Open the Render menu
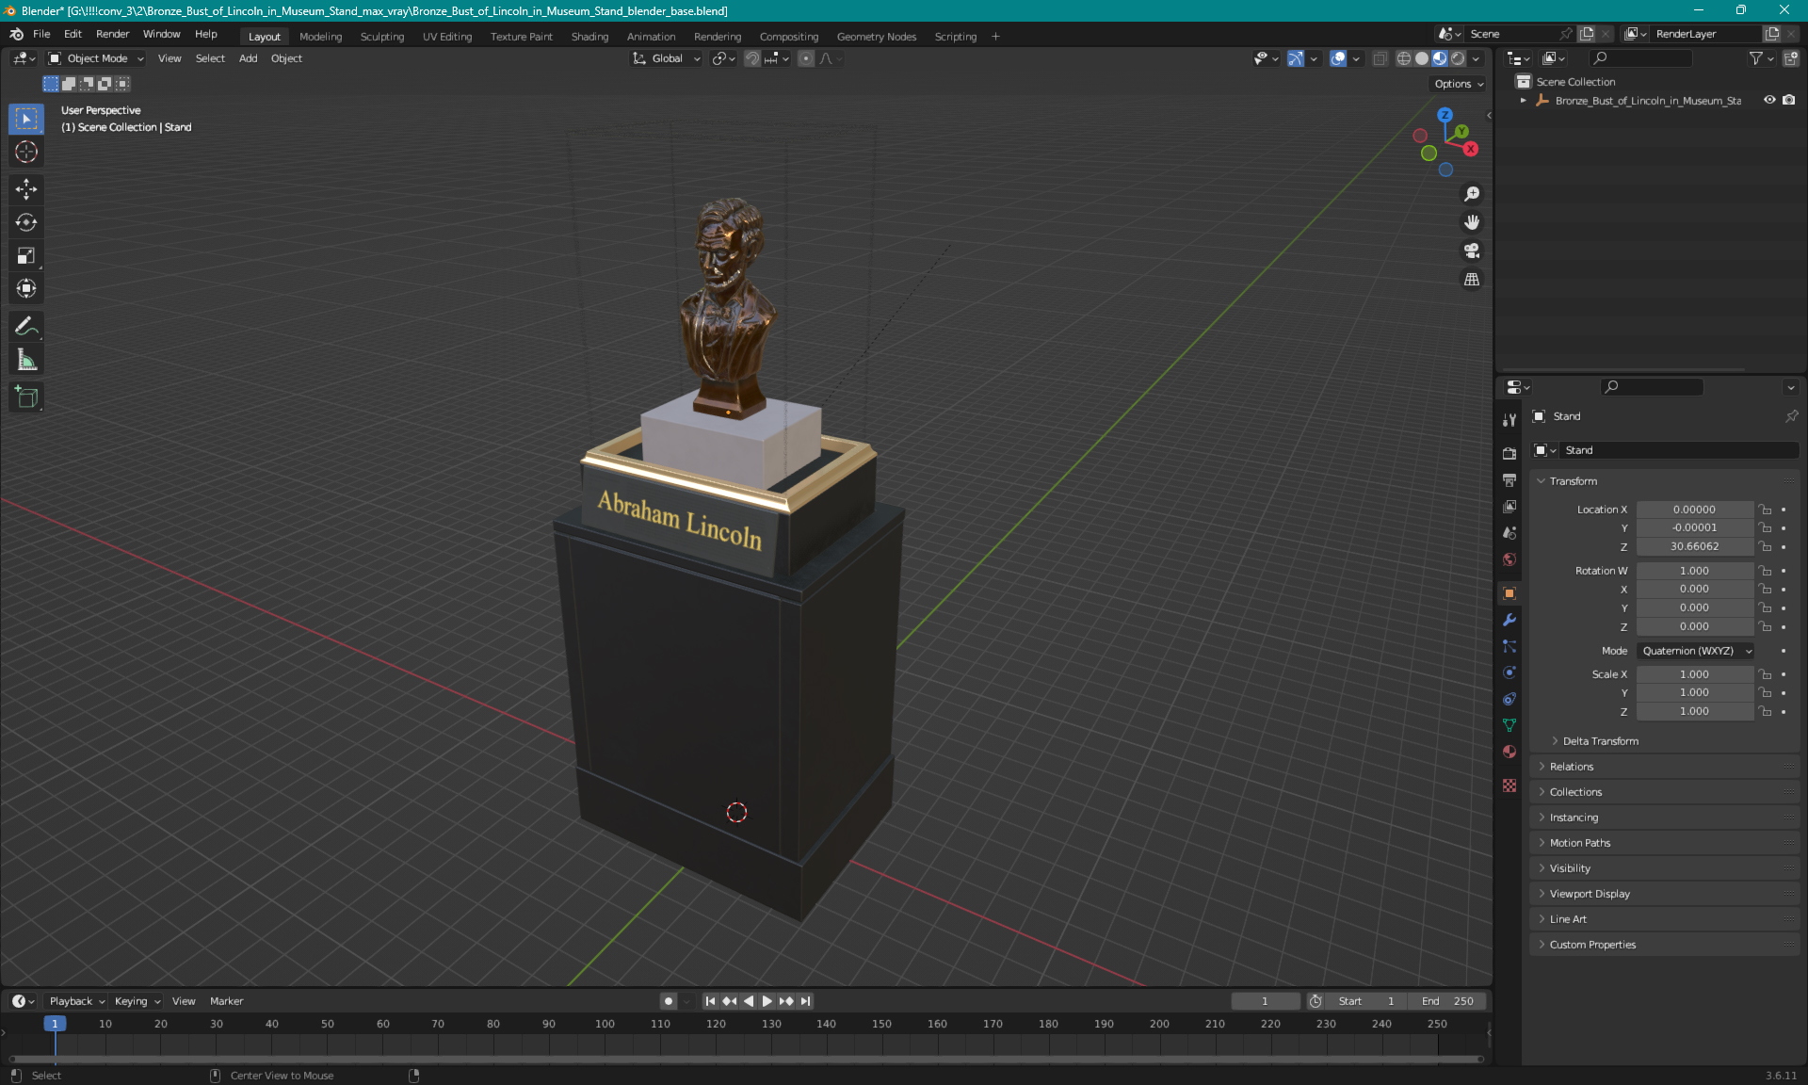Viewport: 1808px width, 1085px height. [x=112, y=34]
